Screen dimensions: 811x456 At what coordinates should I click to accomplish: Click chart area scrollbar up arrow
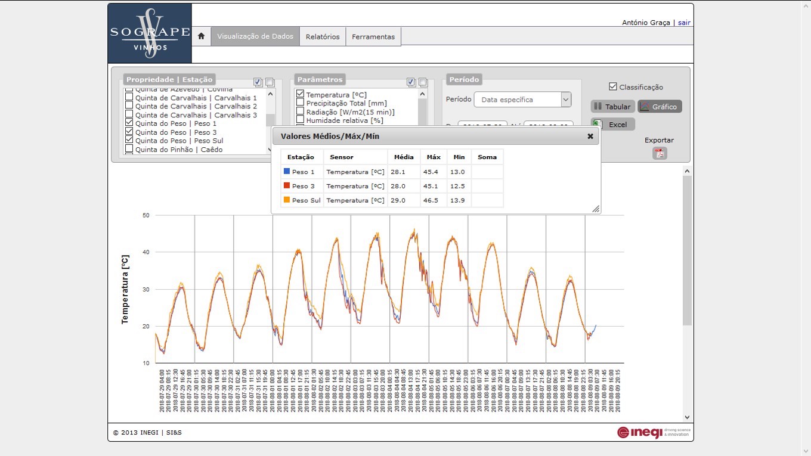[687, 171]
